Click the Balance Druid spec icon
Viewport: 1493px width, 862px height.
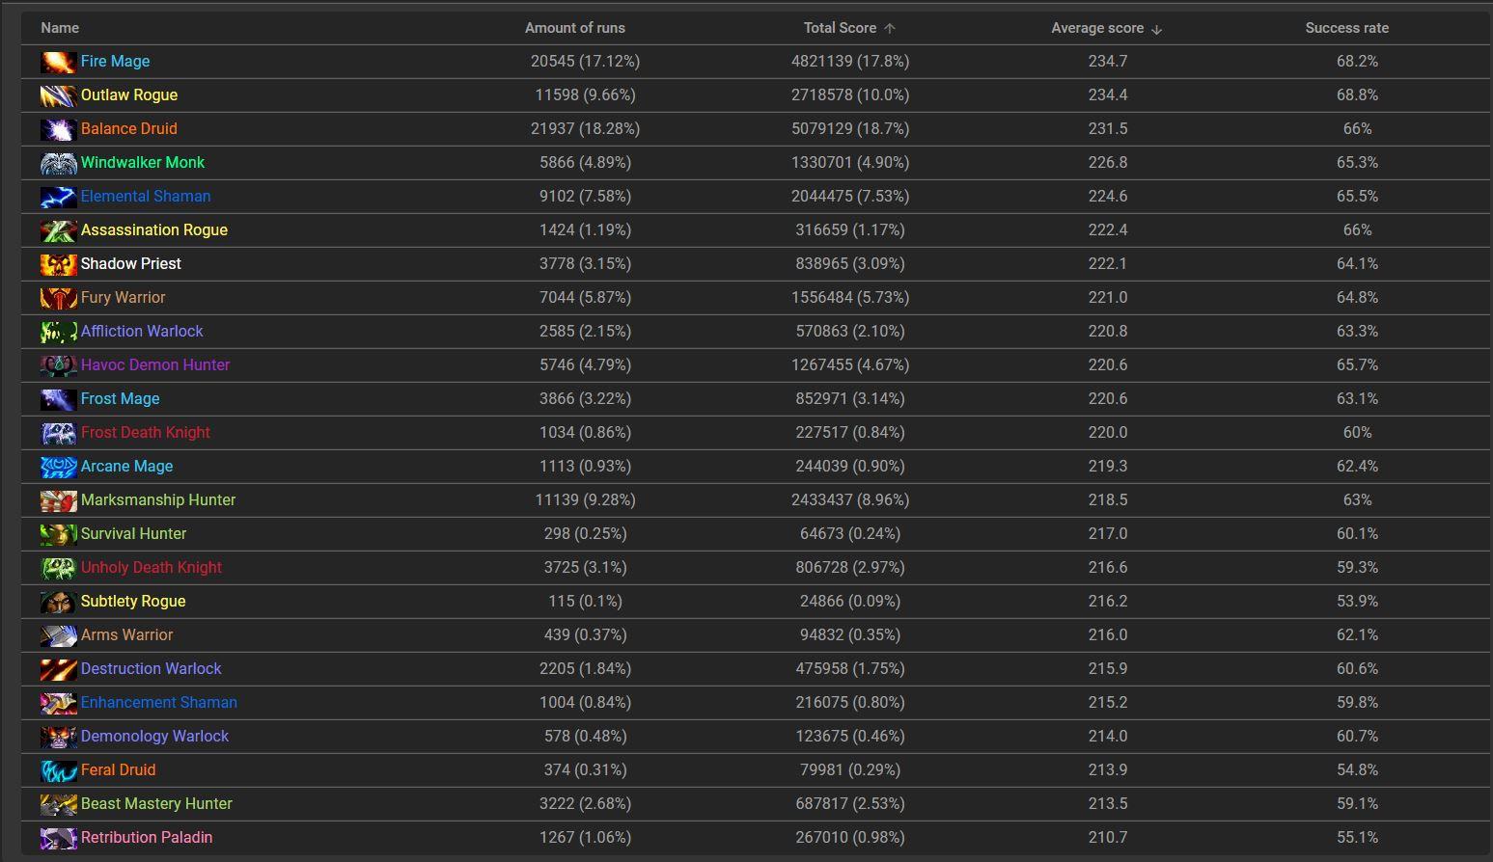[58, 129]
